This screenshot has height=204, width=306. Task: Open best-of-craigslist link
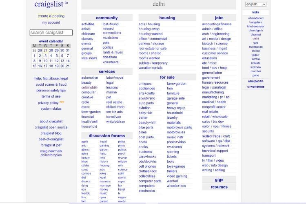click(51, 139)
